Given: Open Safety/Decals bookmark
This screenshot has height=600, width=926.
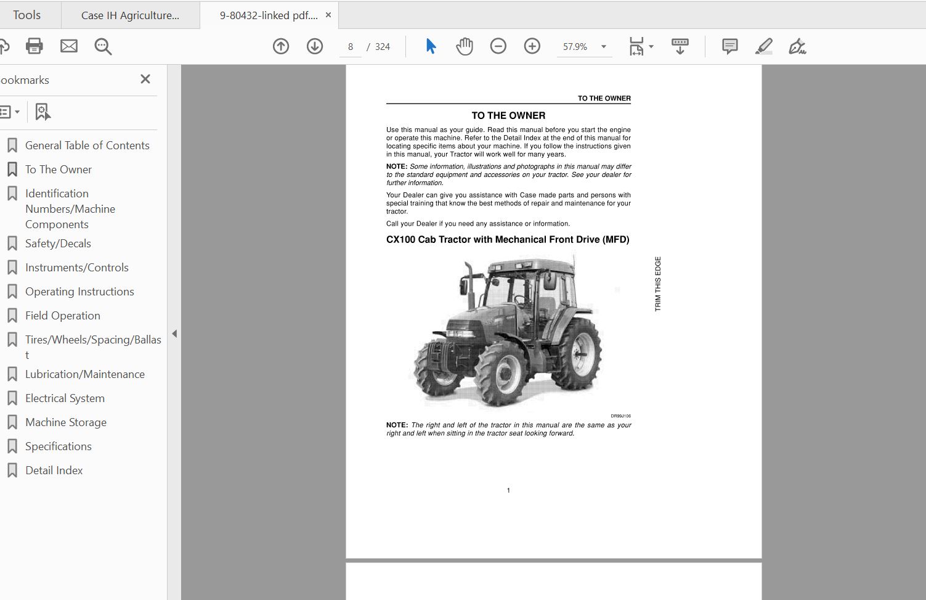Looking at the screenshot, I should (58, 244).
